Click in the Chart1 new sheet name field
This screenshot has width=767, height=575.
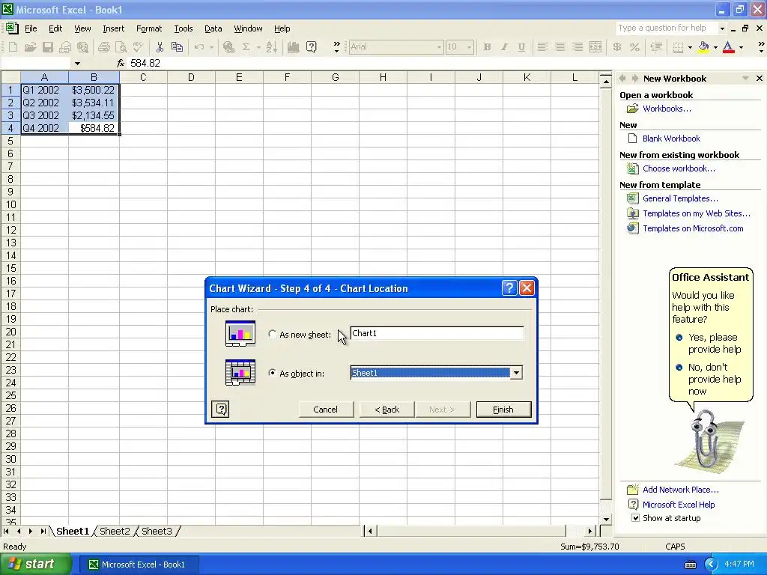437,333
